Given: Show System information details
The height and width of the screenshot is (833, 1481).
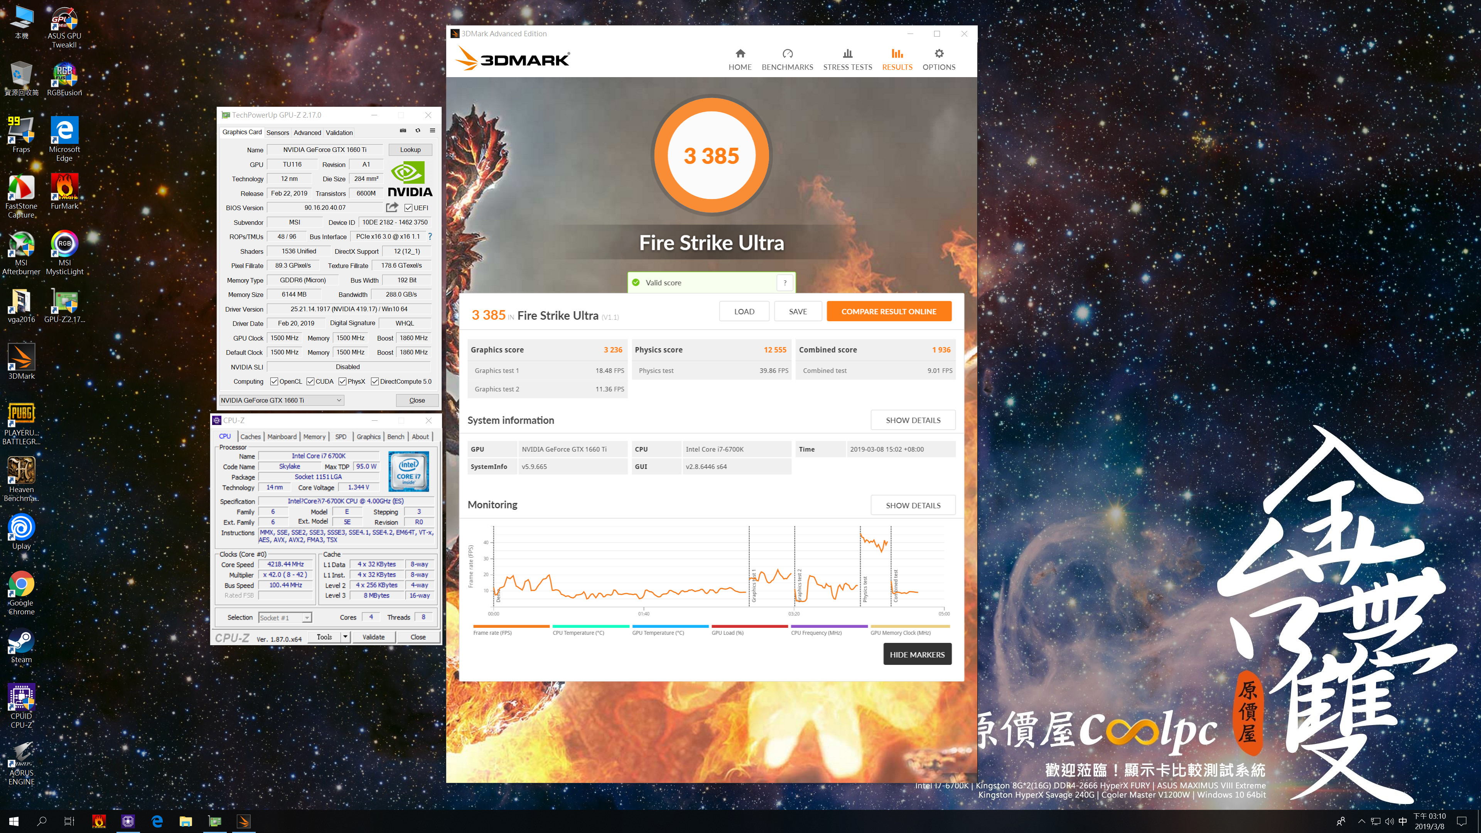Looking at the screenshot, I should pos(913,420).
